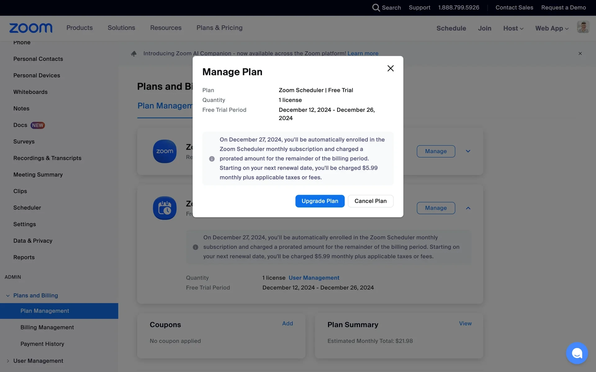Click the 1.888.799.5926 phone number
The width and height of the screenshot is (596, 372).
[x=458, y=7]
